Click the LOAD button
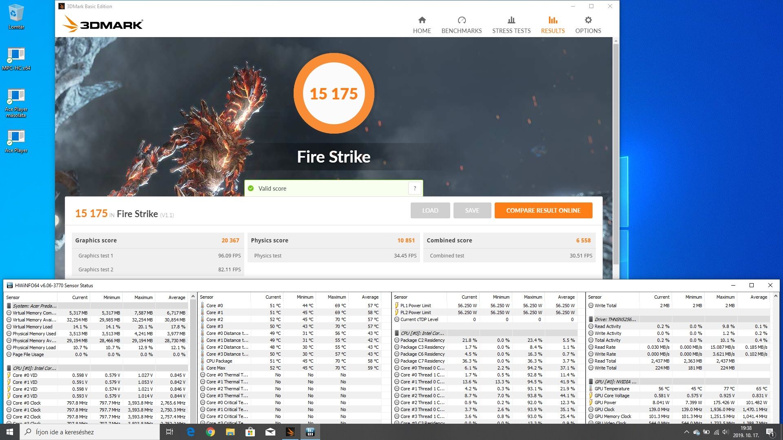This screenshot has width=783, height=440. coord(430,210)
